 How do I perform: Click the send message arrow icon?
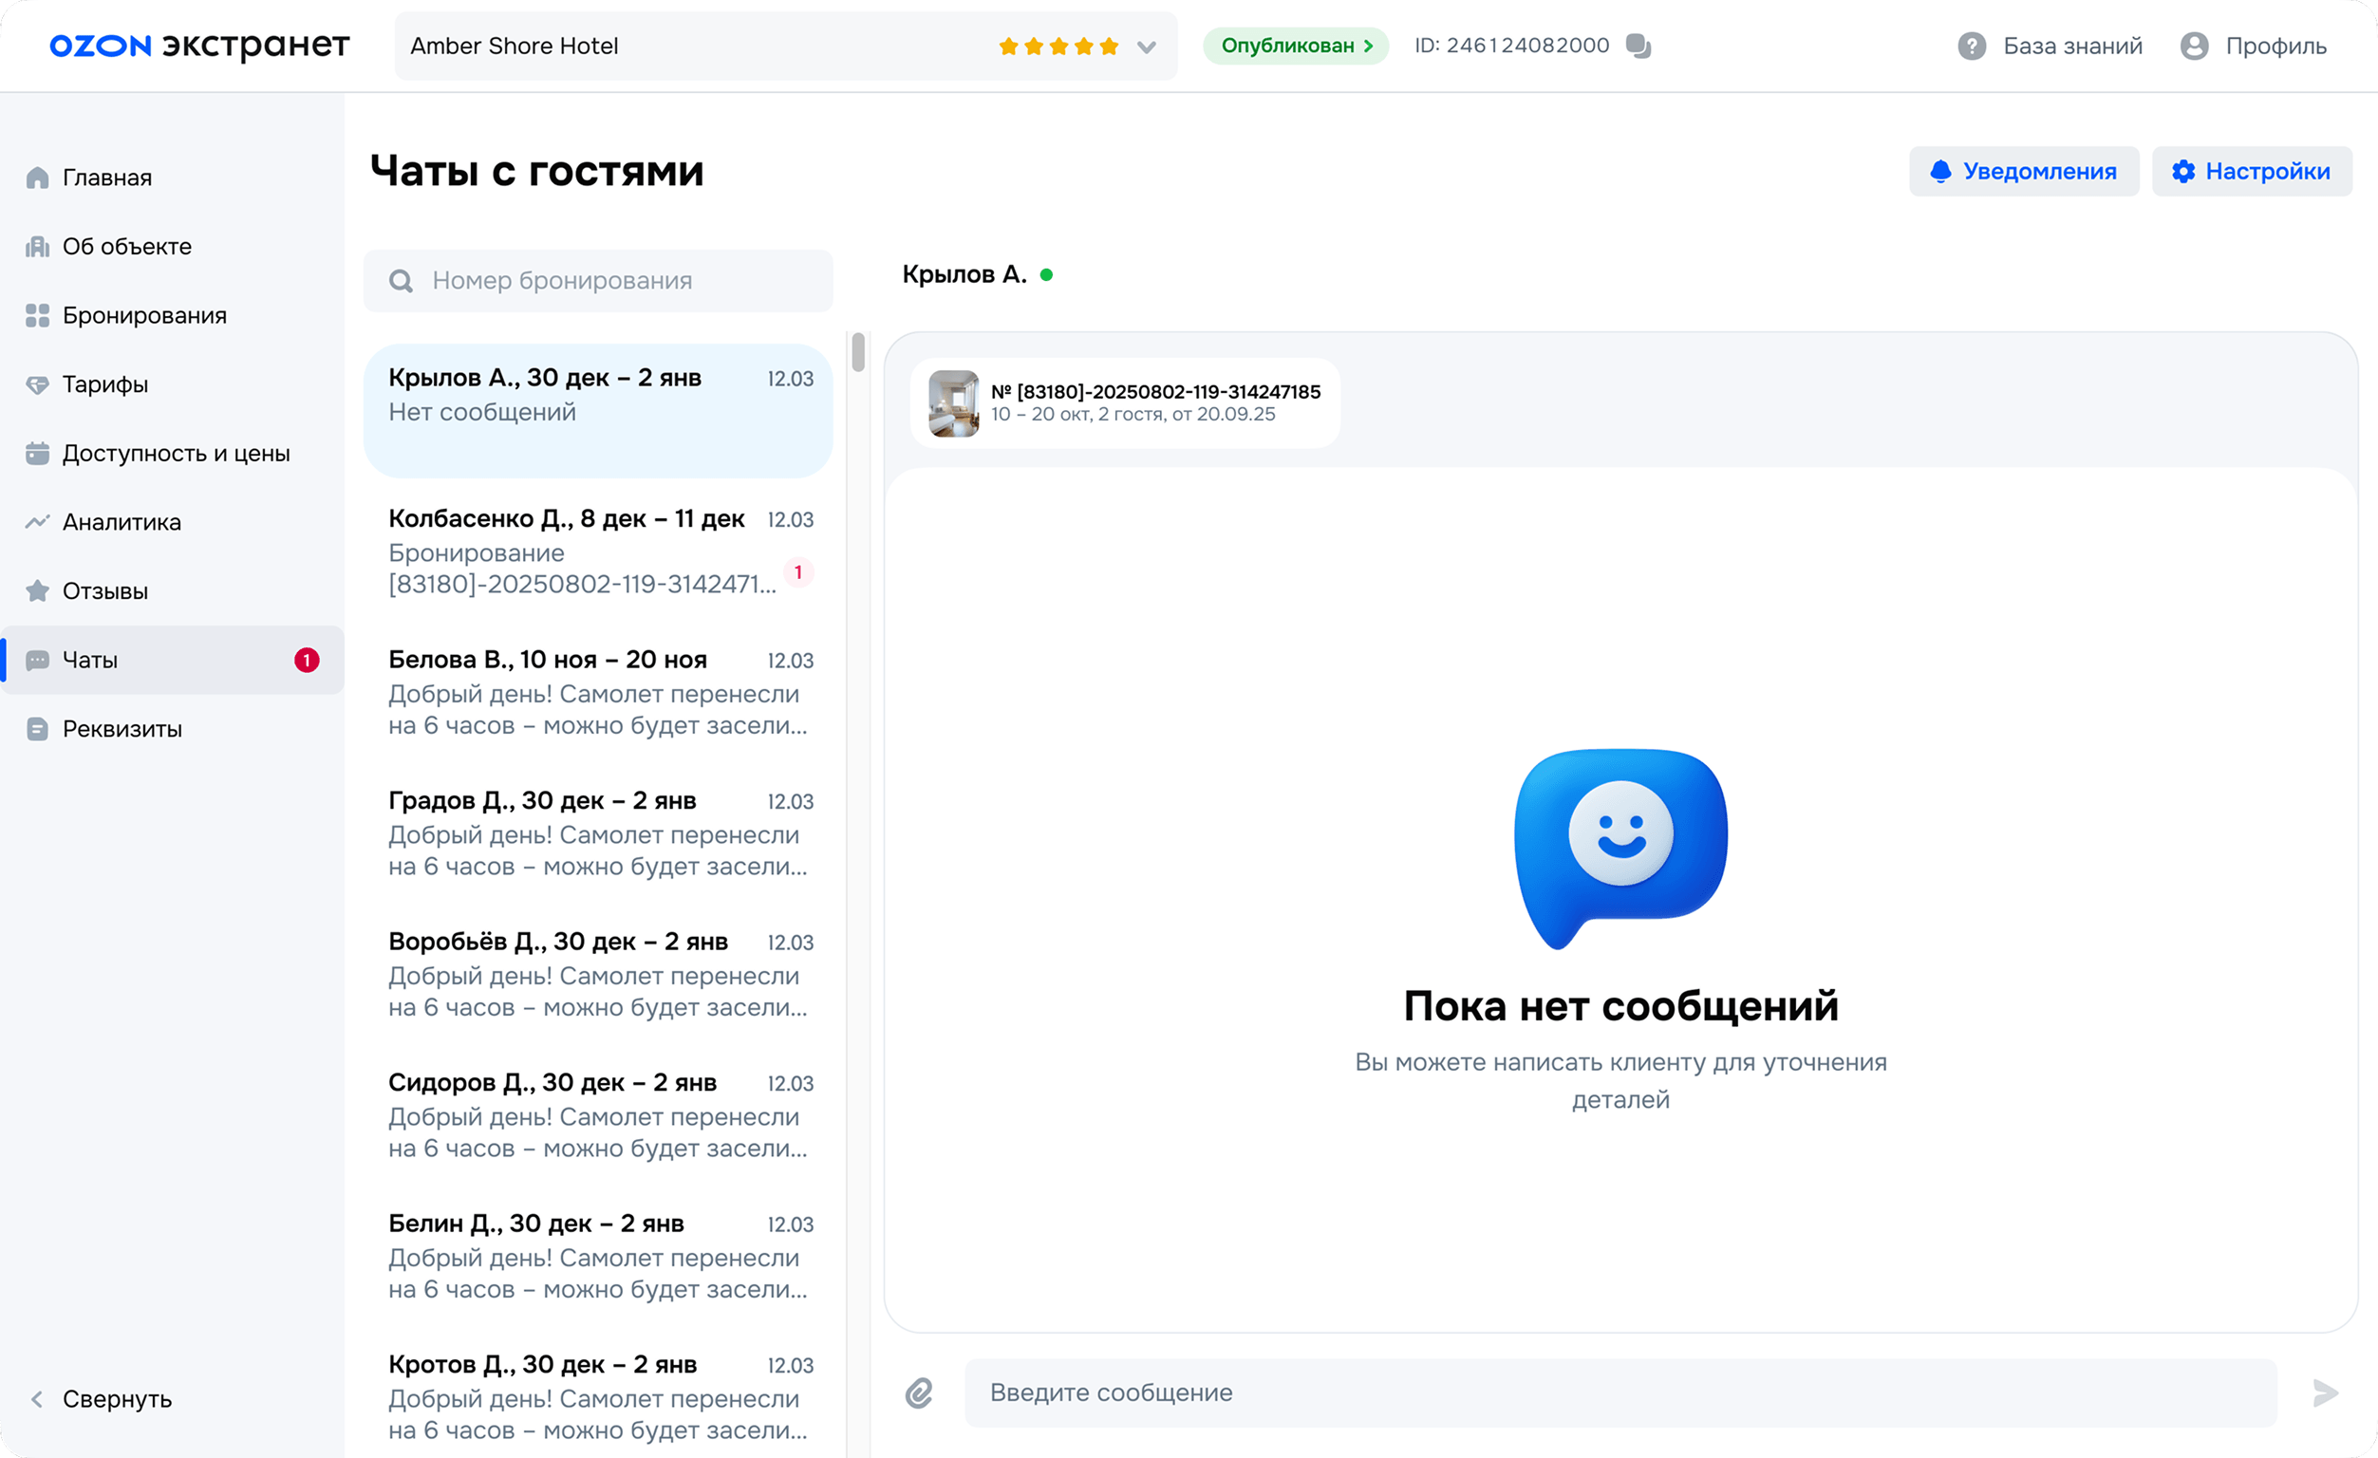2325,1393
